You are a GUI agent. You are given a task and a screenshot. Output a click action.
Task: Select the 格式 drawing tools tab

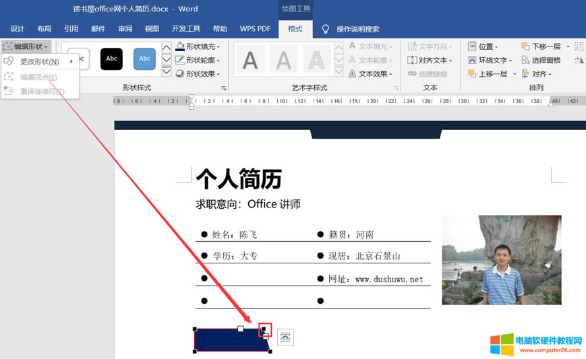pos(295,29)
